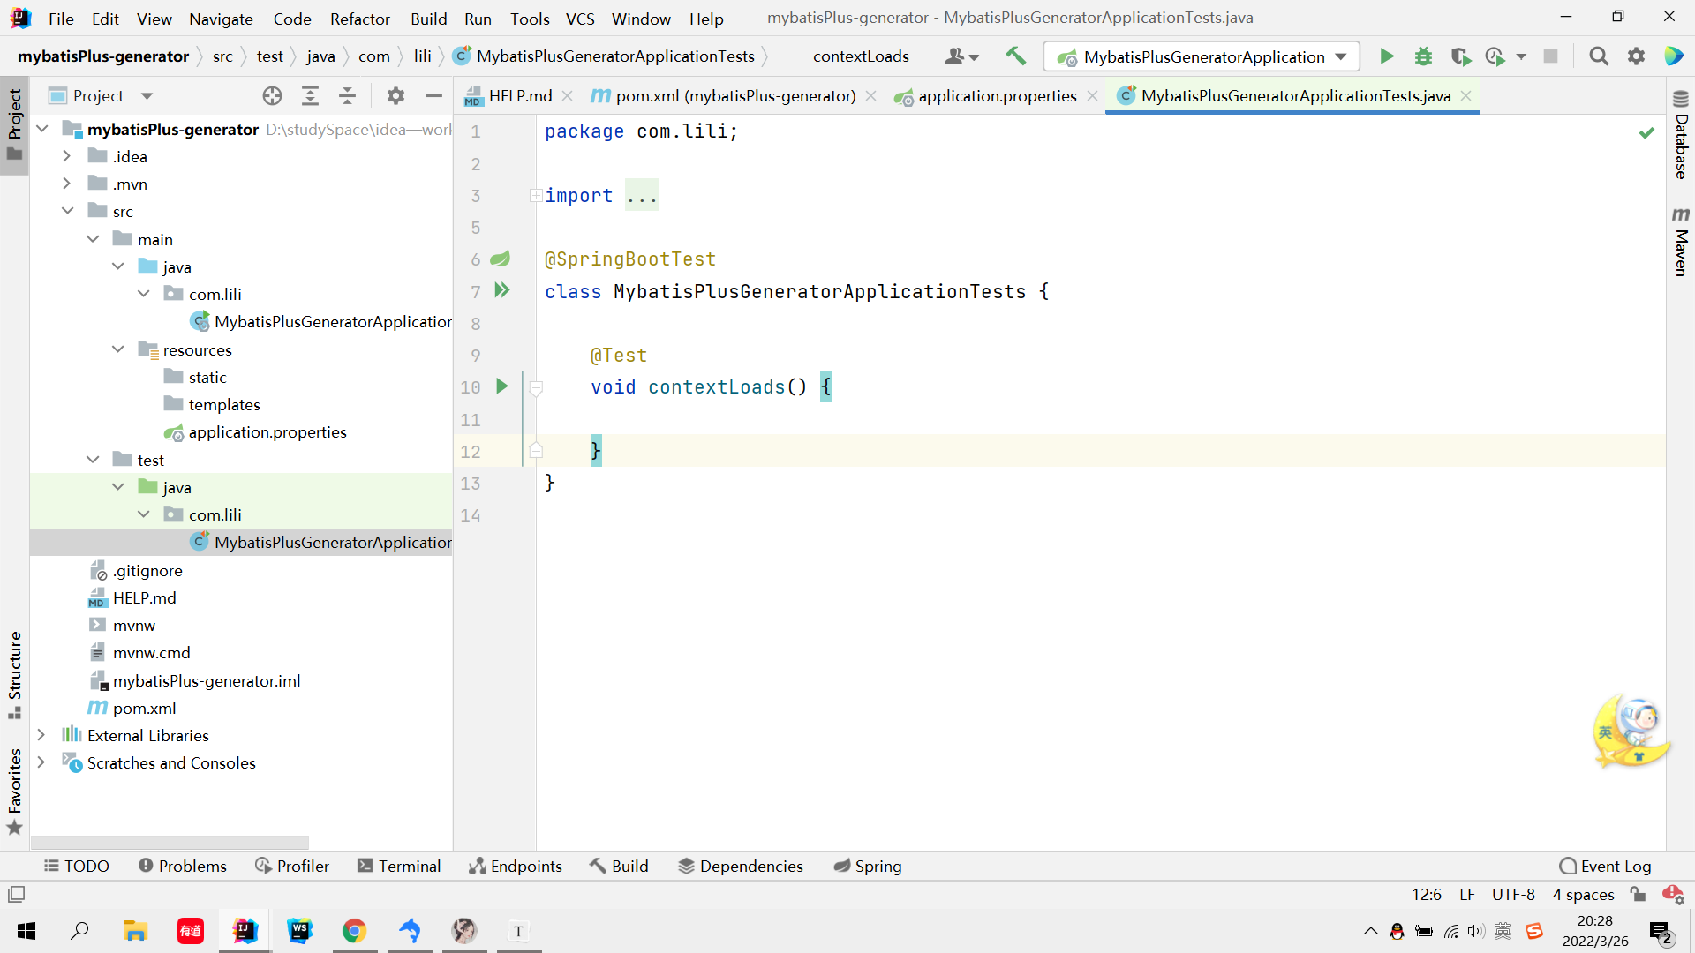Expand External Libraries node
The width and height of the screenshot is (1695, 953).
tap(41, 735)
